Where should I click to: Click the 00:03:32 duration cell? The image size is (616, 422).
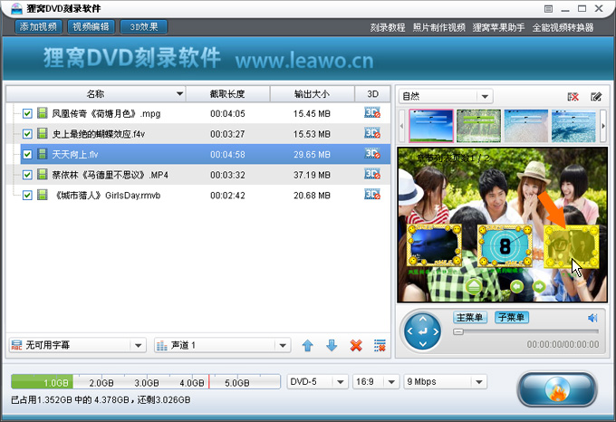pos(227,175)
